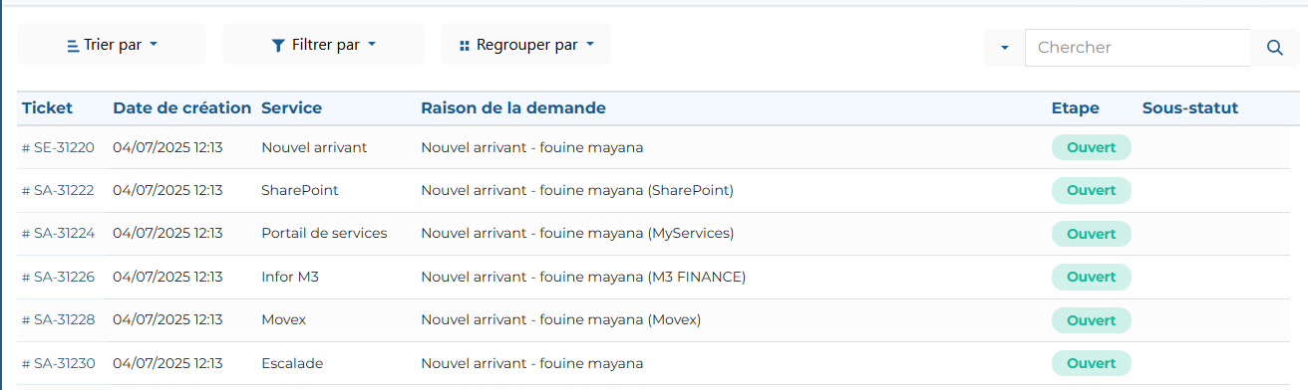The image size is (1308, 390).
Task: Expand the Regrouper par dropdown
Action: pyautogui.click(x=525, y=45)
